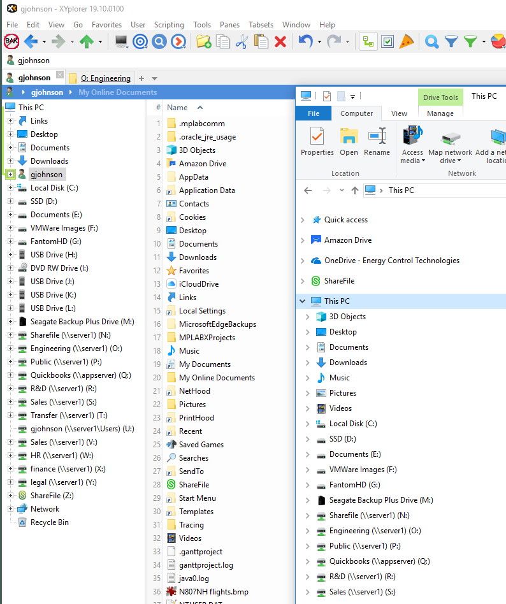Viewport: 506px width, 604px height.
Task: Click the green Up arrow in toolbar
Action: tap(87, 42)
